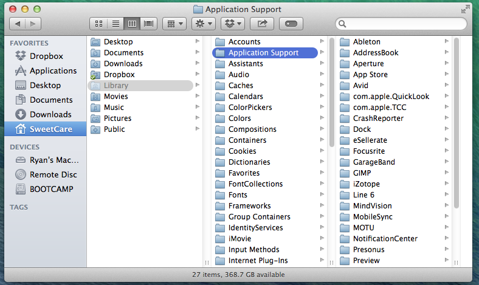Select BOOTCAMP under Devices

[x=51, y=189]
